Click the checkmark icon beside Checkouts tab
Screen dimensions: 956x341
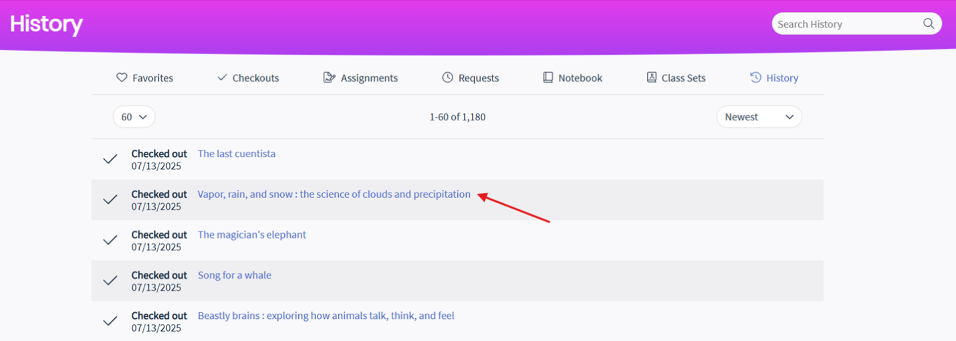[x=222, y=78]
